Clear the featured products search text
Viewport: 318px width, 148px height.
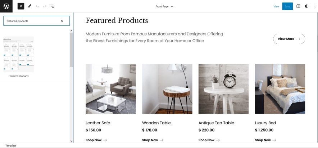coord(62,21)
